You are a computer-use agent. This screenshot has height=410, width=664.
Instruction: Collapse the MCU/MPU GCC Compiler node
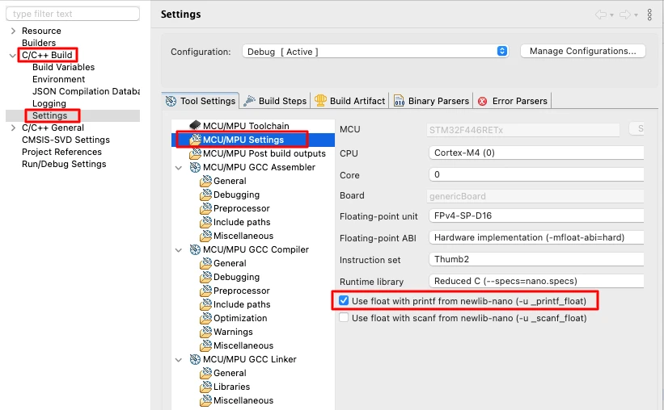(179, 250)
